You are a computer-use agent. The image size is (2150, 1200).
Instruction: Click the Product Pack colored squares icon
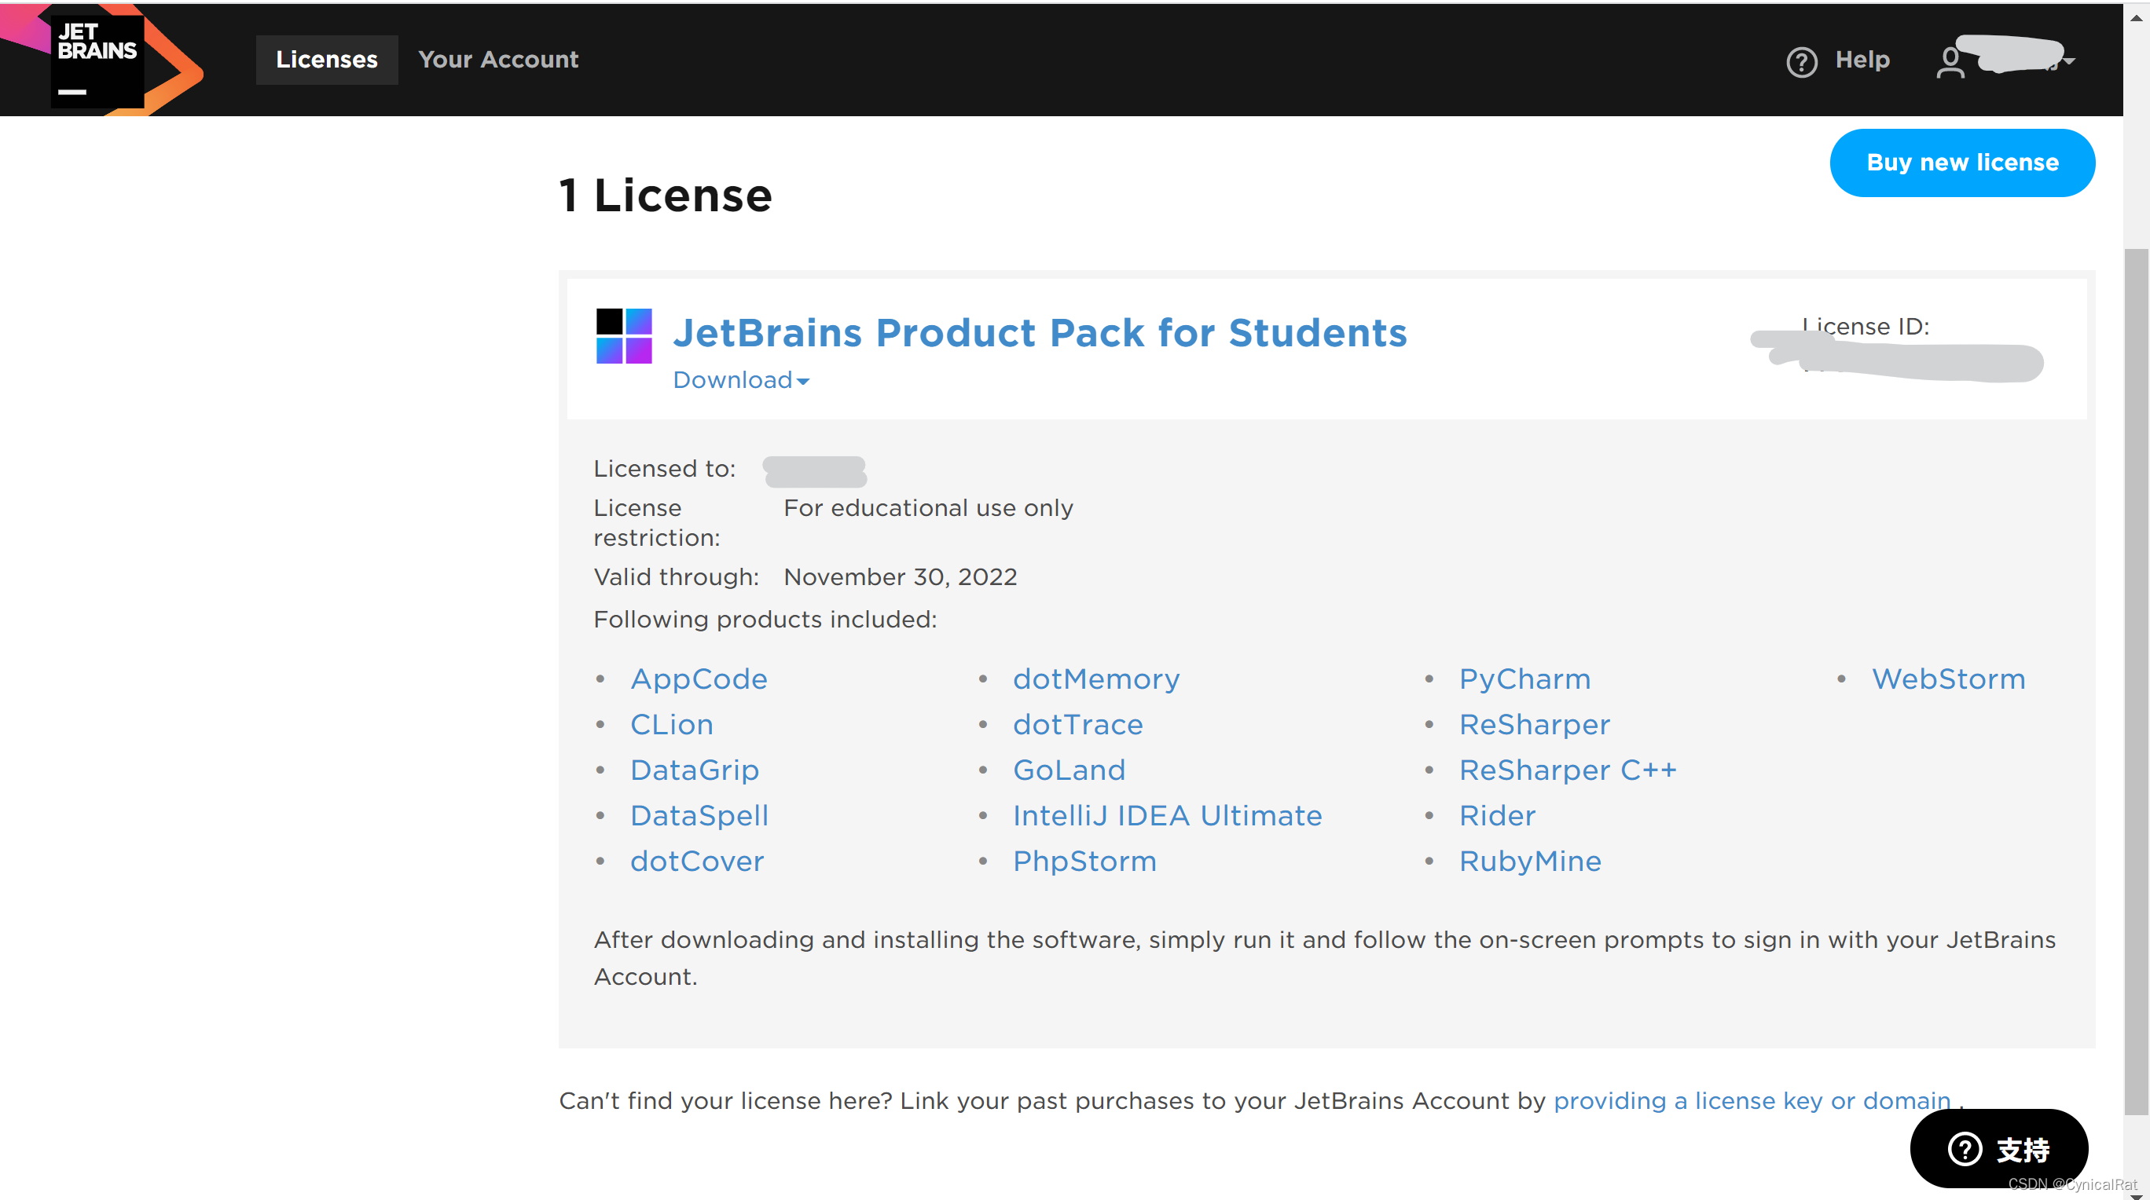623,336
